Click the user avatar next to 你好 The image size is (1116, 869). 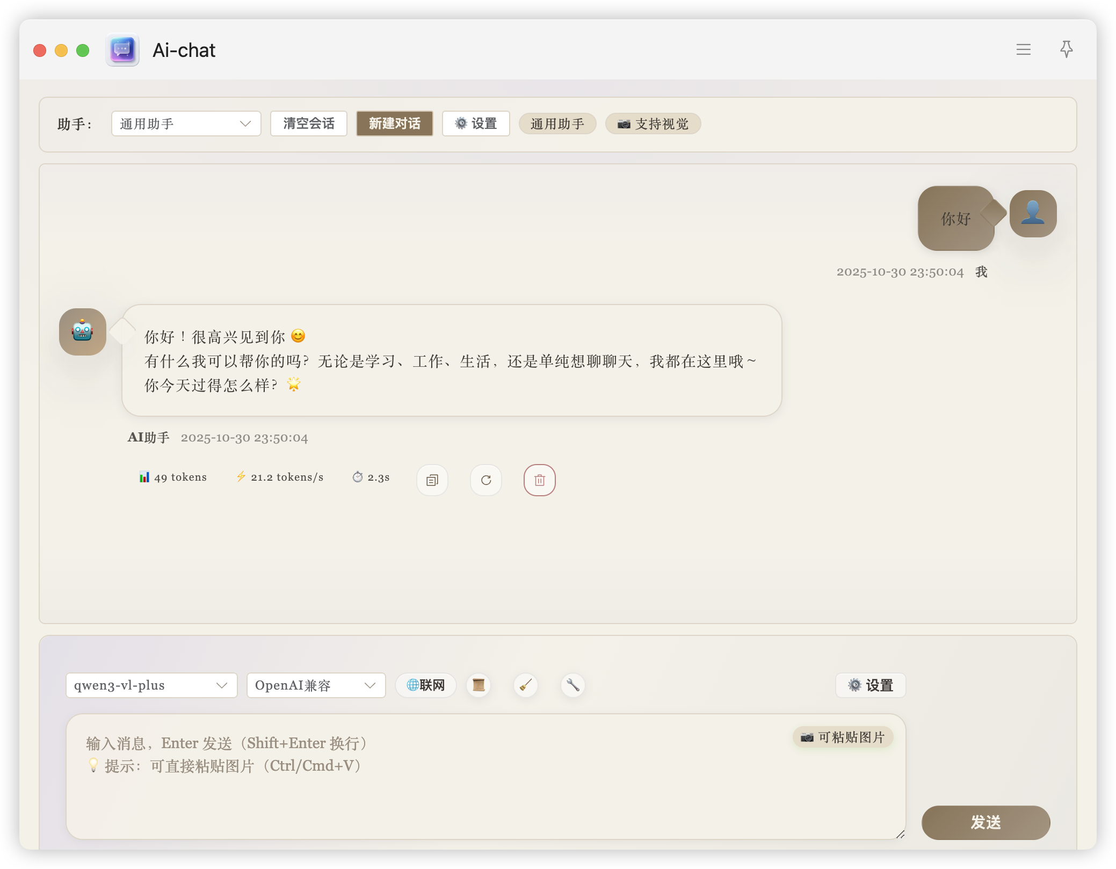tap(1033, 213)
